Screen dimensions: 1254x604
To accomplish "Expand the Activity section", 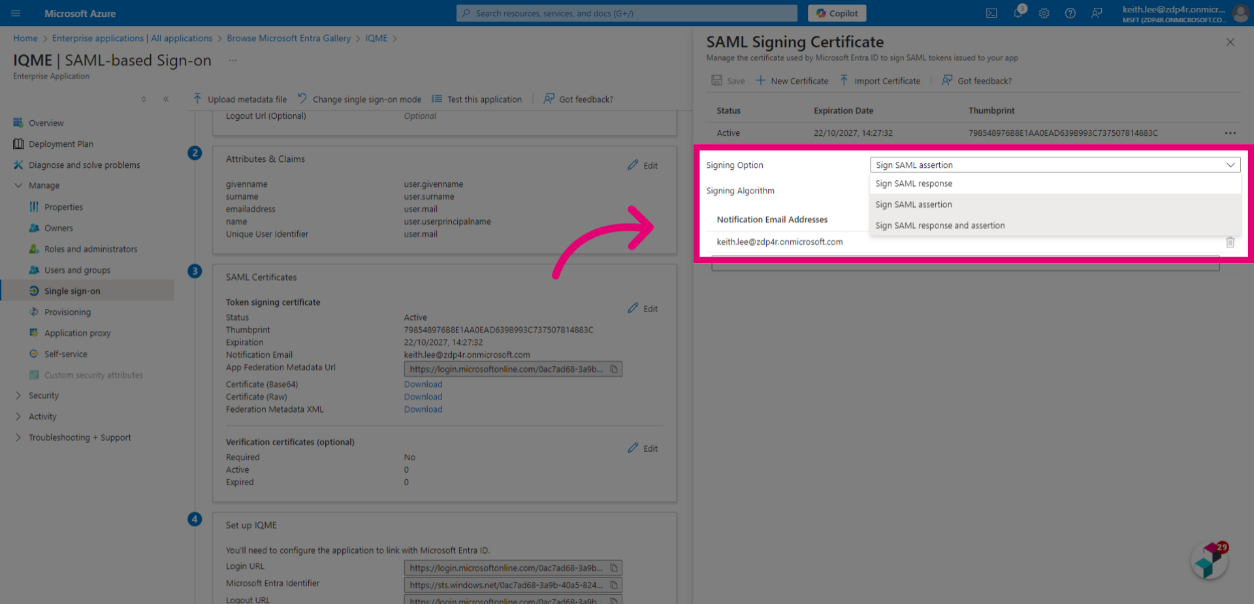I will click(18, 417).
